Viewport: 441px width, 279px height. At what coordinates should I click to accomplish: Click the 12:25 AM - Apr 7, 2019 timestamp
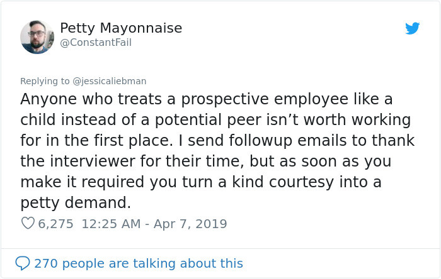[x=154, y=224]
